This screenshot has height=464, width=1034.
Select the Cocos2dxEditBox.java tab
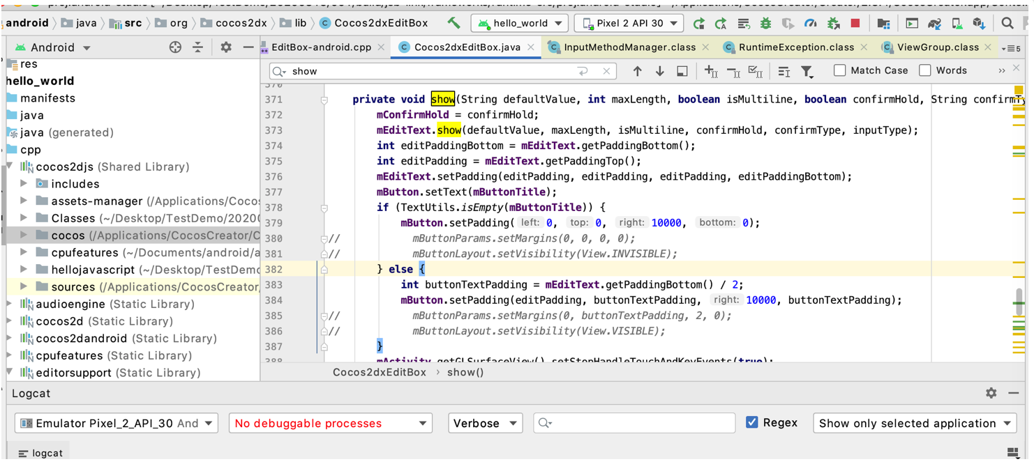click(x=466, y=47)
